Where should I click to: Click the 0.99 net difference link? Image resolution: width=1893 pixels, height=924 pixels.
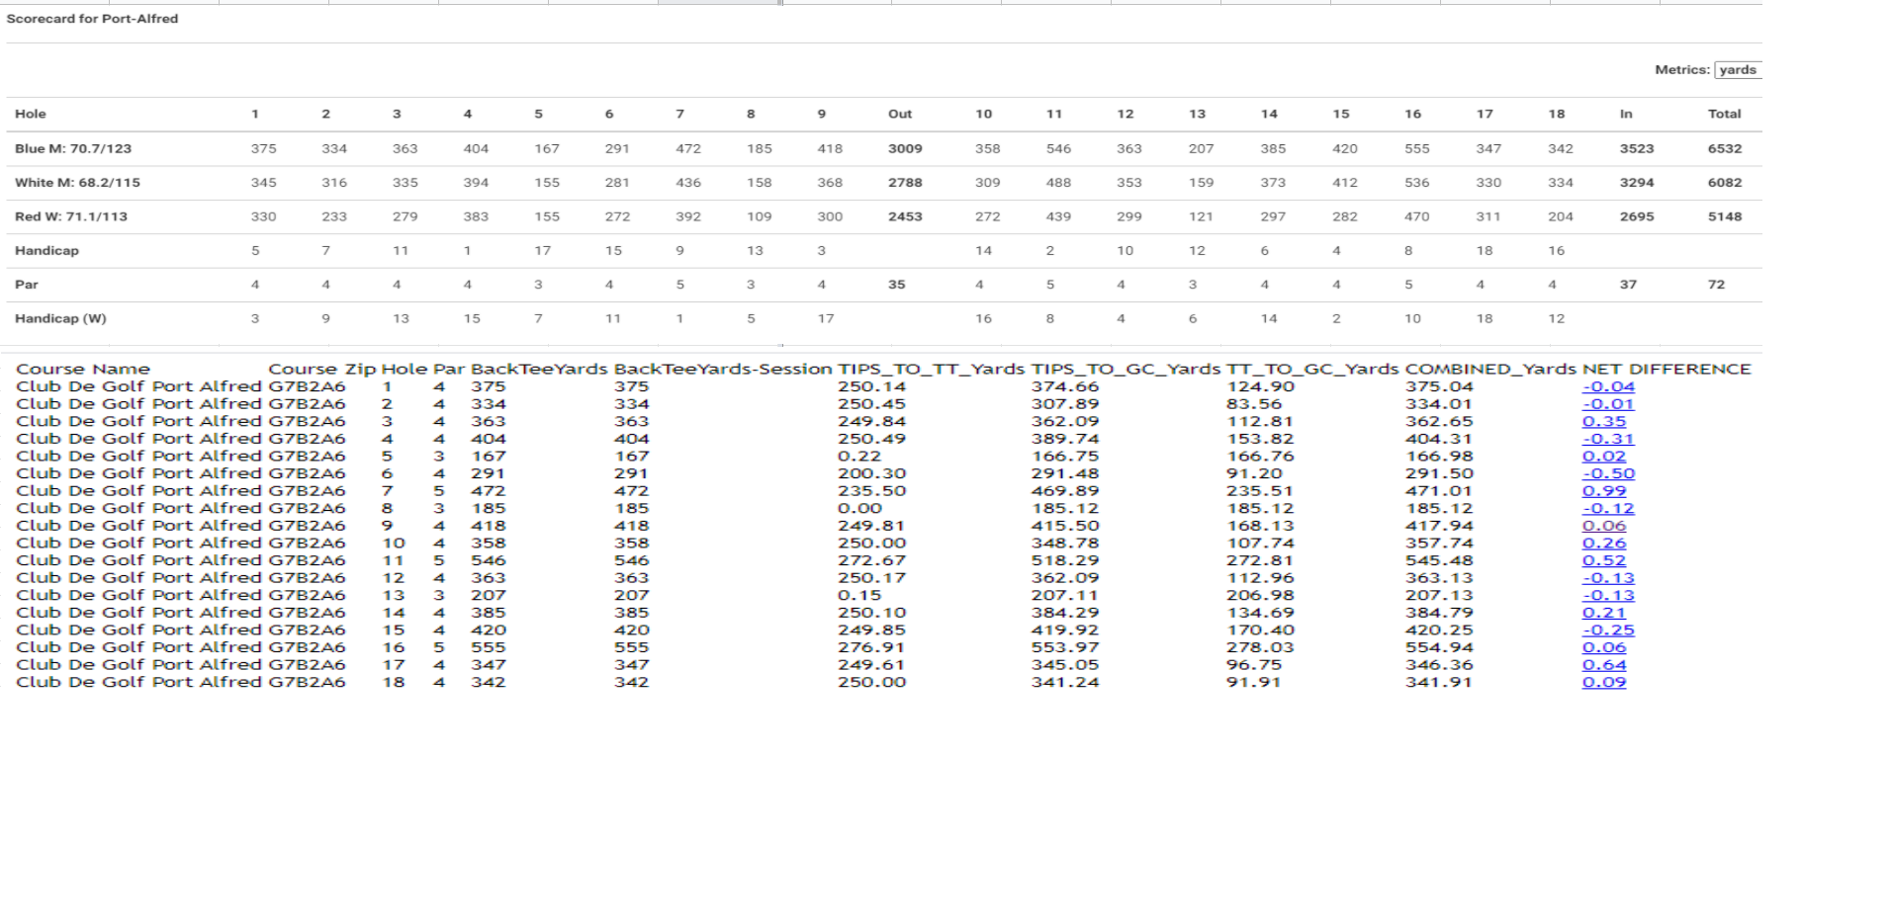pos(1604,491)
